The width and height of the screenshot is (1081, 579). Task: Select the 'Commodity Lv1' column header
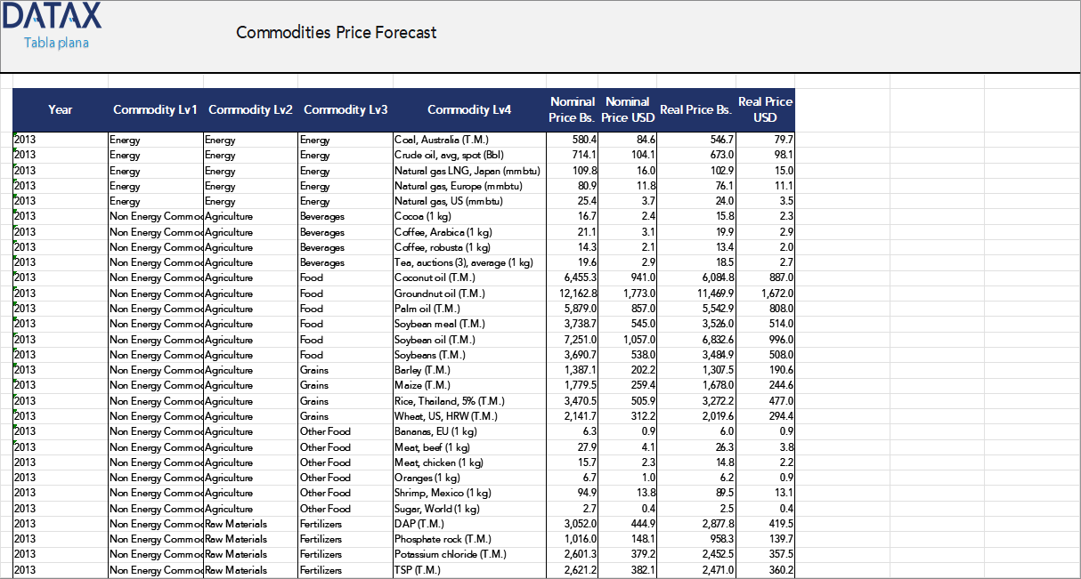[155, 109]
